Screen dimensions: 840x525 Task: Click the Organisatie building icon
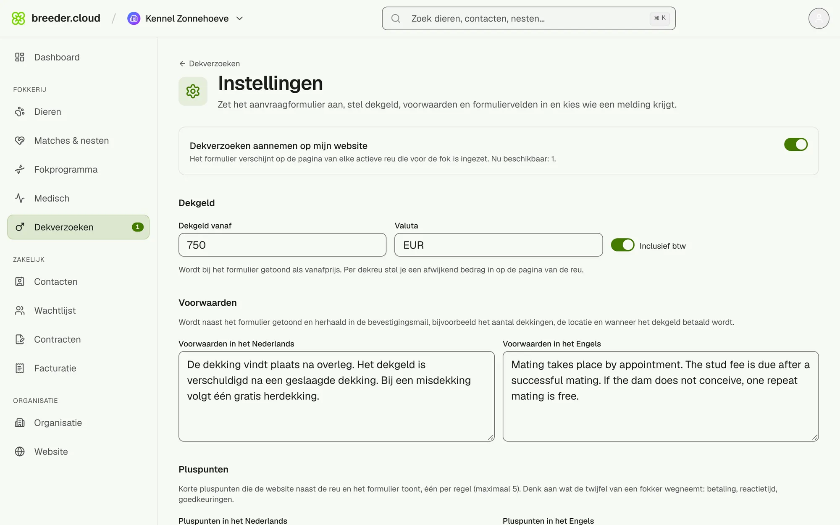click(x=20, y=423)
